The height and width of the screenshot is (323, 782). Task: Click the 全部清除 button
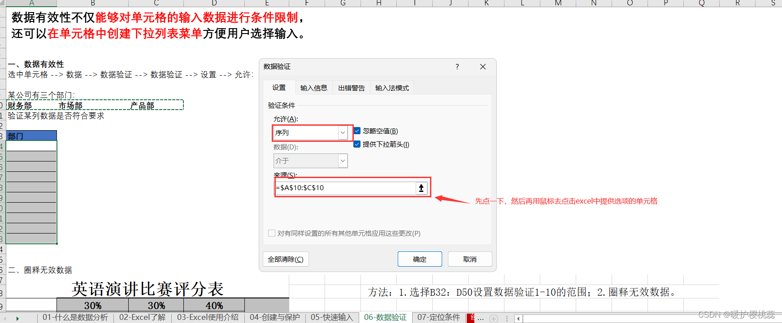tap(286, 259)
